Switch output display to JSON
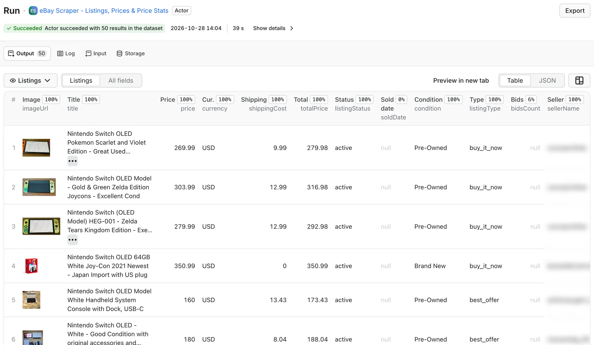This screenshot has height=345, width=594. click(x=547, y=80)
